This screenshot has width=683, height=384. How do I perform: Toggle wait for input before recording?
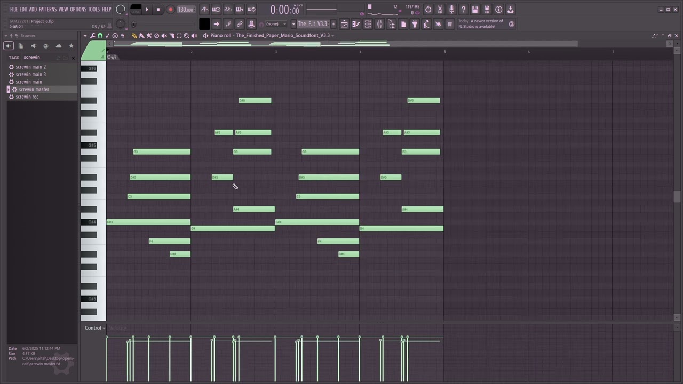(x=216, y=9)
